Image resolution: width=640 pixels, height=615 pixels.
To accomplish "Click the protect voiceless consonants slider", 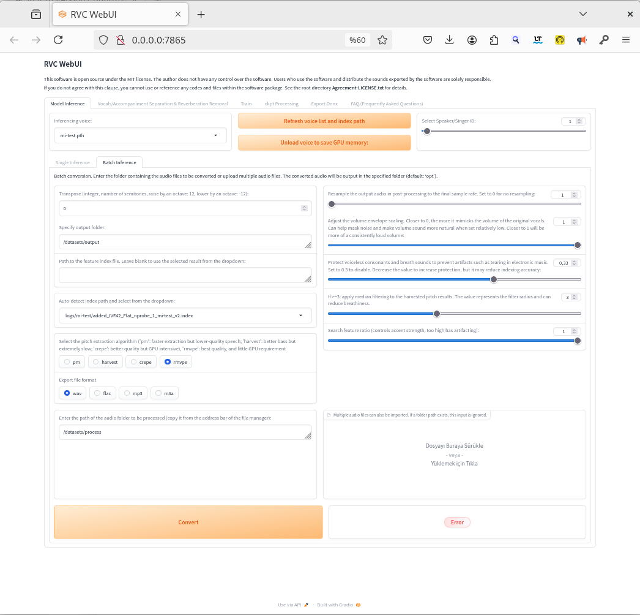I will [454, 279].
